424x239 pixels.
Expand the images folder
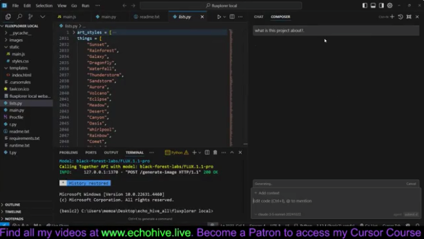pos(16,40)
